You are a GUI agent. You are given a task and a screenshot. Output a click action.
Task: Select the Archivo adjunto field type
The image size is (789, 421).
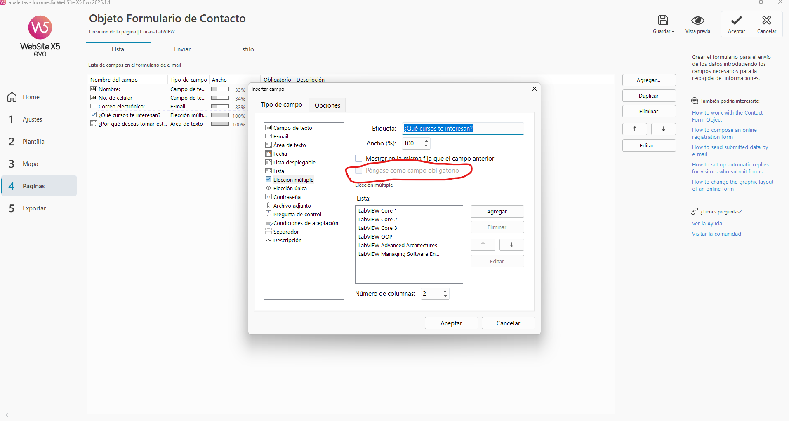click(x=292, y=206)
